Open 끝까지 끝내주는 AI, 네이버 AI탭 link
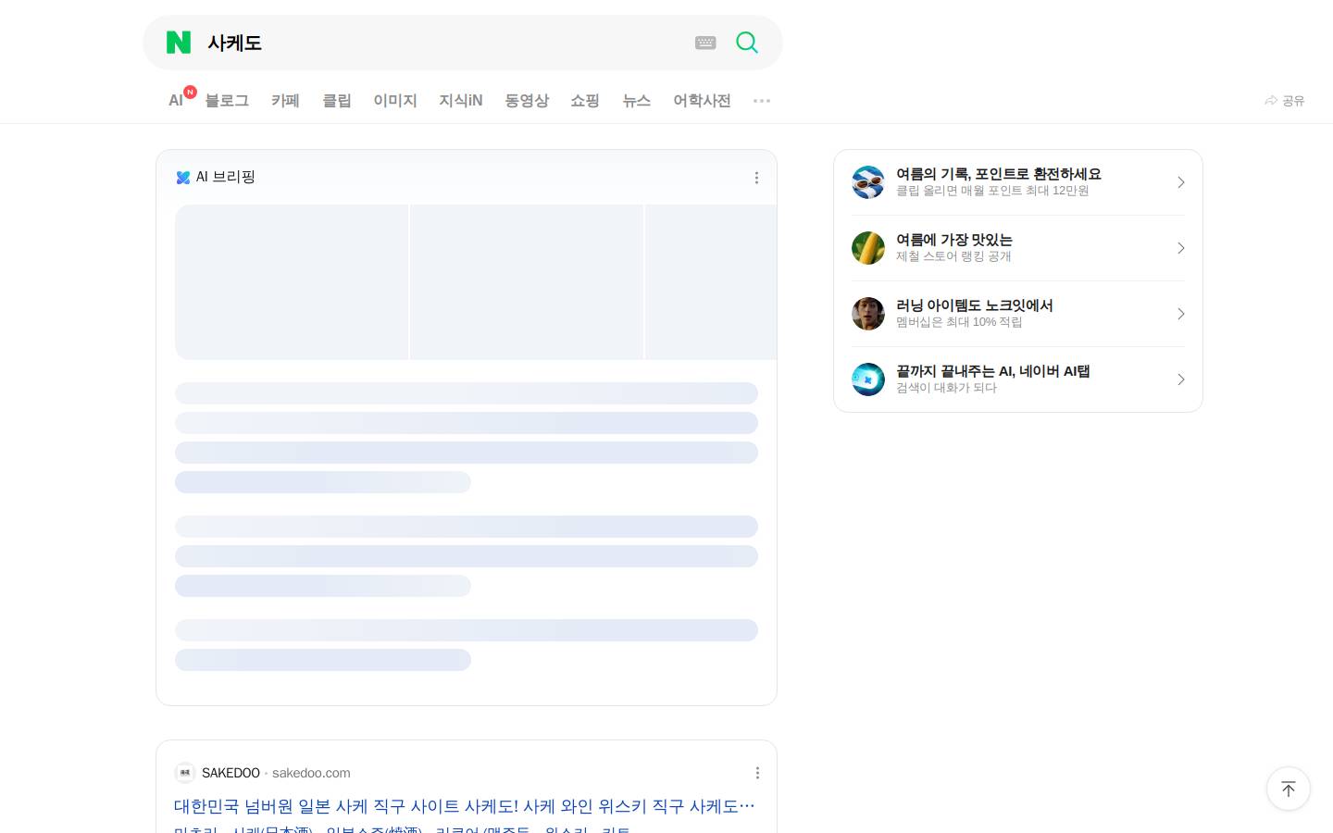 1018,379
